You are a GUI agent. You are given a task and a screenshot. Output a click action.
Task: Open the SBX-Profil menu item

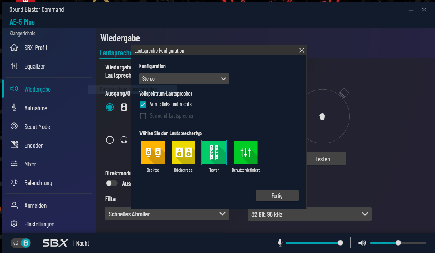click(x=36, y=48)
